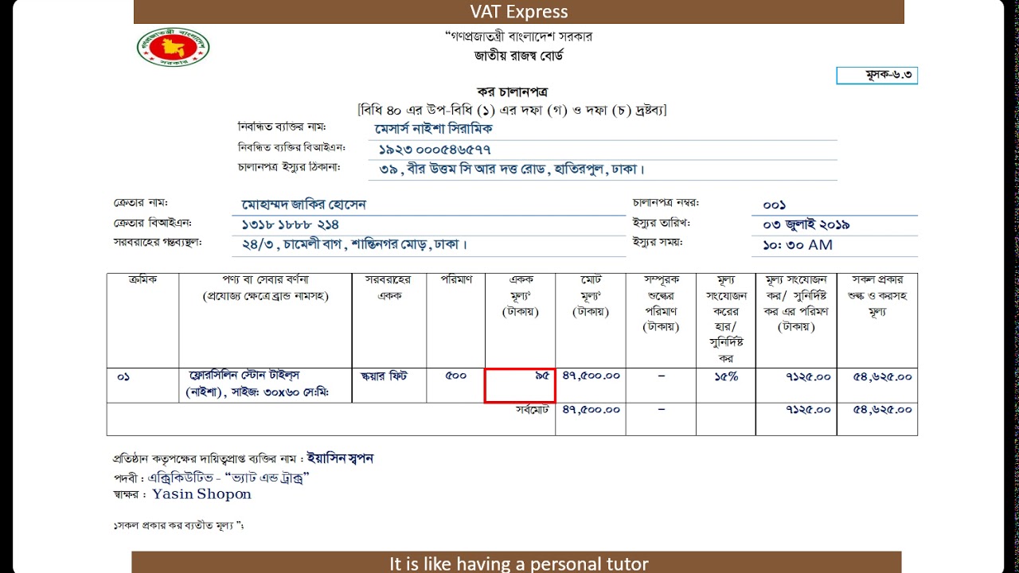The width and height of the screenshot is (1019, 573).
Task: Select the ক্রেতার নাম label
Action: point(141,203)
